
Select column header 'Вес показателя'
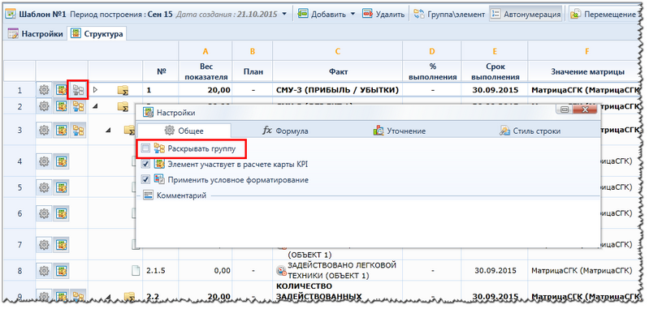pos(206,71)
